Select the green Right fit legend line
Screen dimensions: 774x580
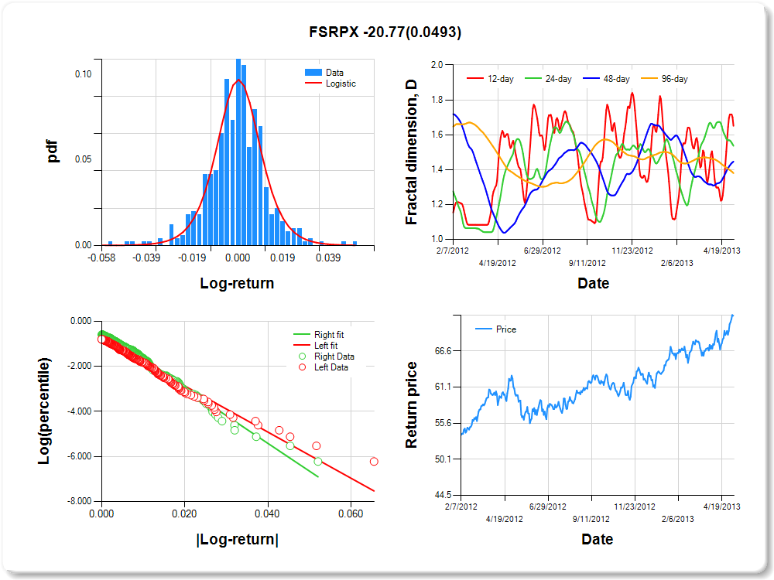tap(302, 334)
